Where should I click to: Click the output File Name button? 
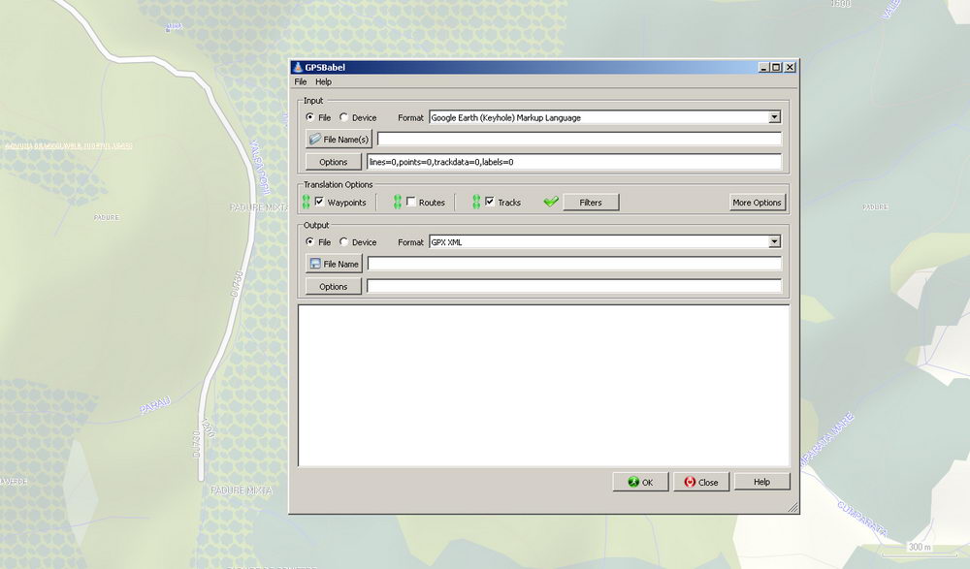[x=334, y=264]
